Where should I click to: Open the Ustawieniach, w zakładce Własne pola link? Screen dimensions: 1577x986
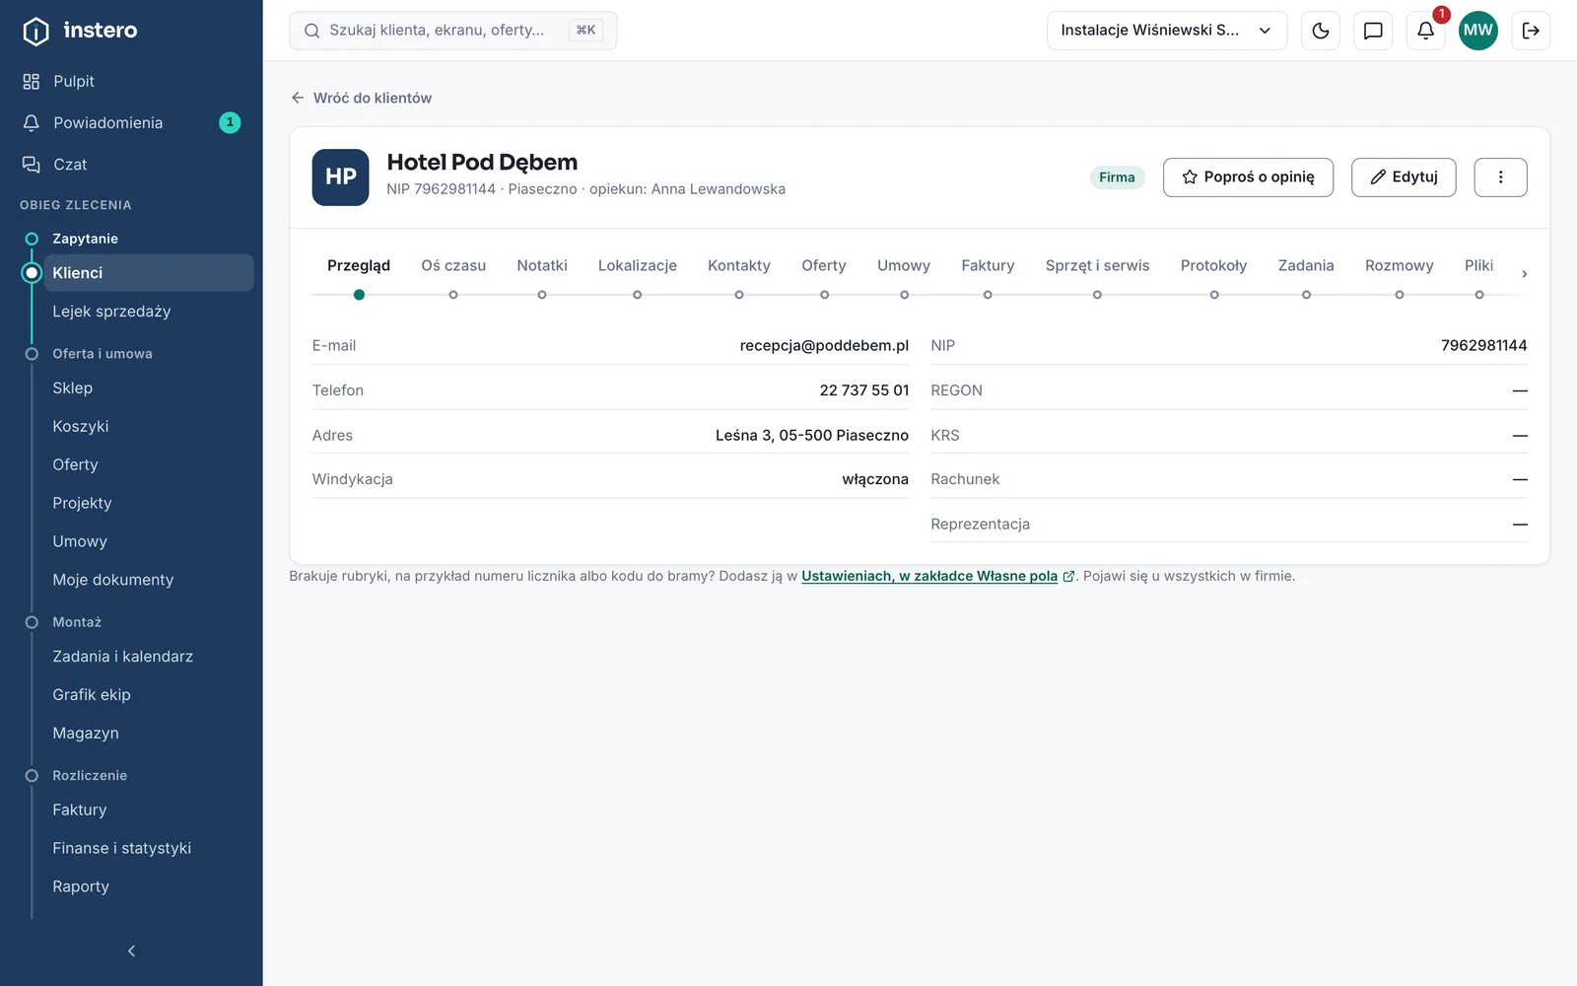(x=929, y=576)
